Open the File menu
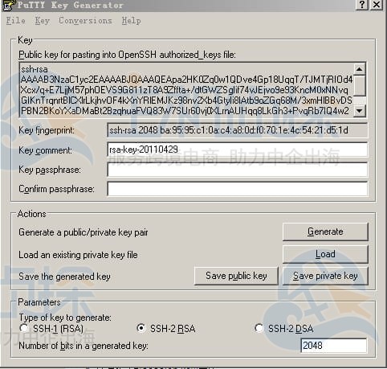Image resolution: width=387 pixels, height=369 pixels. [x=16, y=21]
